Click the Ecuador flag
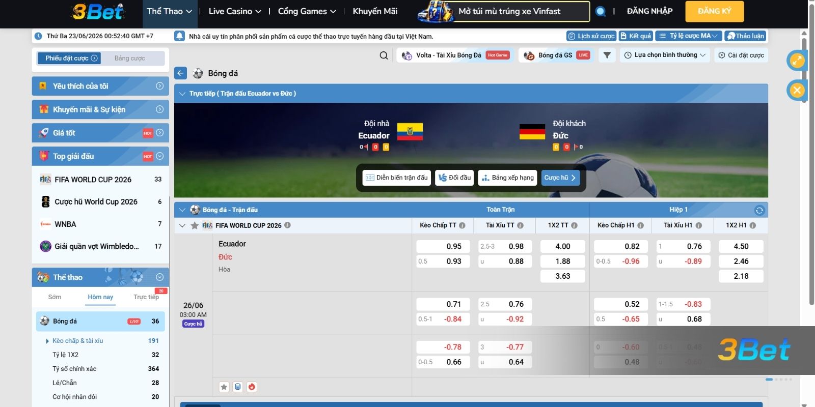 tap(410, 131)
